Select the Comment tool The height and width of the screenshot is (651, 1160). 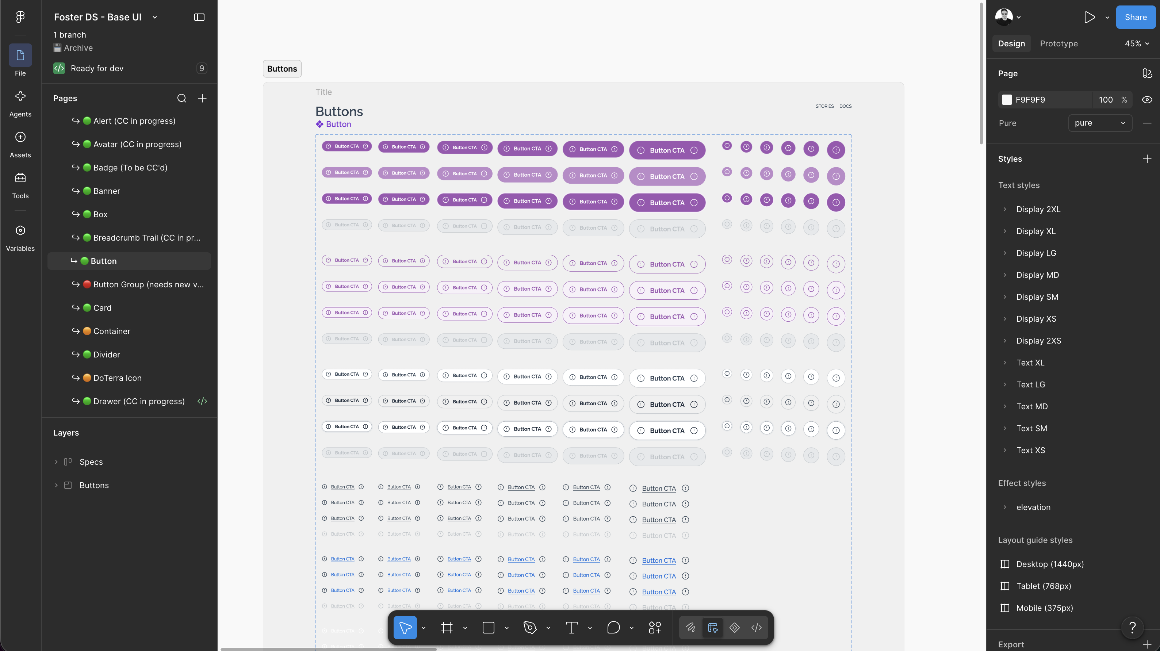(613, 627)
